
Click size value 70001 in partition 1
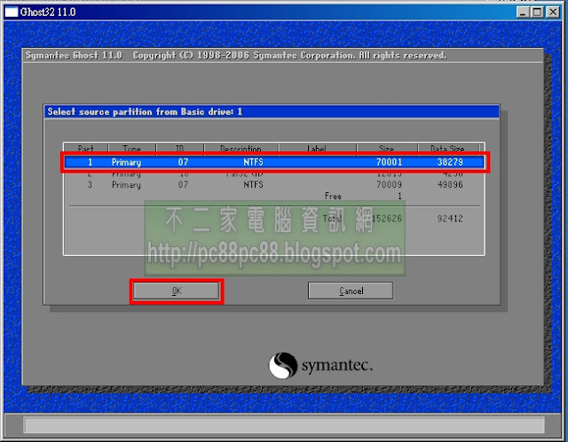pos(389,162)
